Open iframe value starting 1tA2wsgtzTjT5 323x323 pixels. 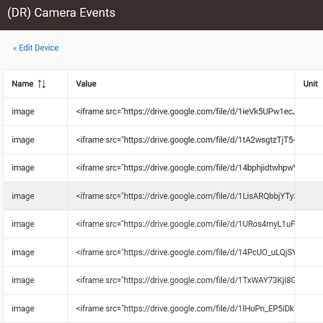tap(185, 140)
